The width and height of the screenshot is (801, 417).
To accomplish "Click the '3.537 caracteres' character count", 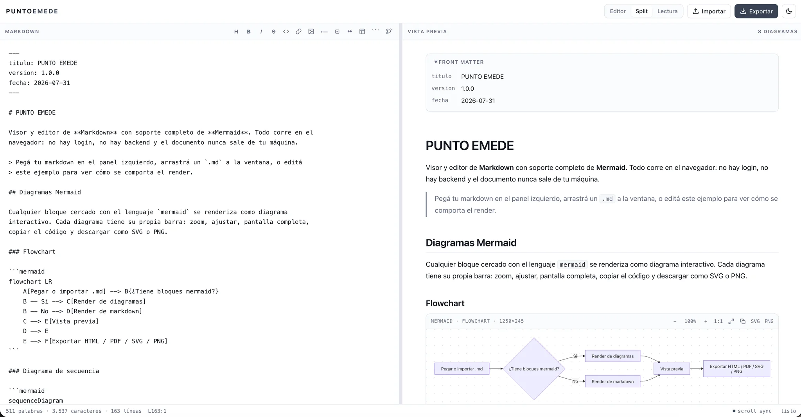I will click(x=77, y=411).
